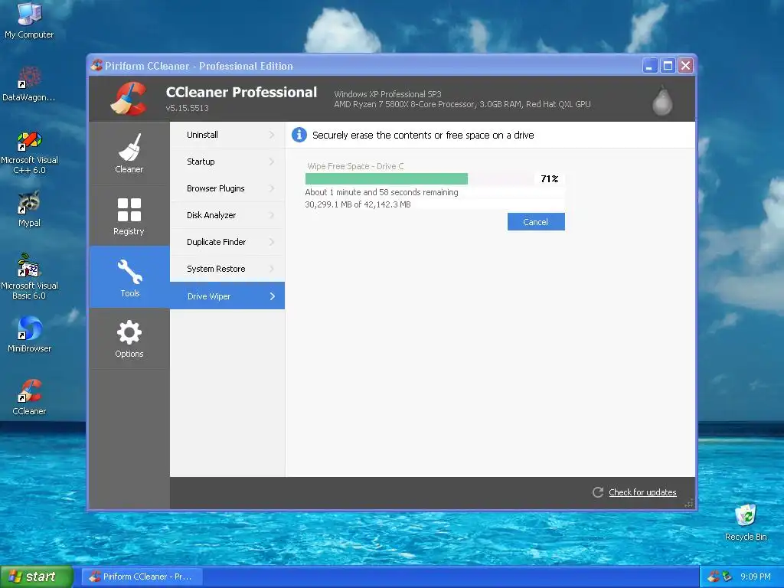Click the v5.15.5513 version text
Image resolution: width=784 pixels, height=588 pixels.
187,108
